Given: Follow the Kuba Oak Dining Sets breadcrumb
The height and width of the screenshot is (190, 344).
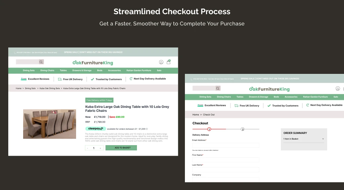Looking at the screenshot, I should click(50, 88).
